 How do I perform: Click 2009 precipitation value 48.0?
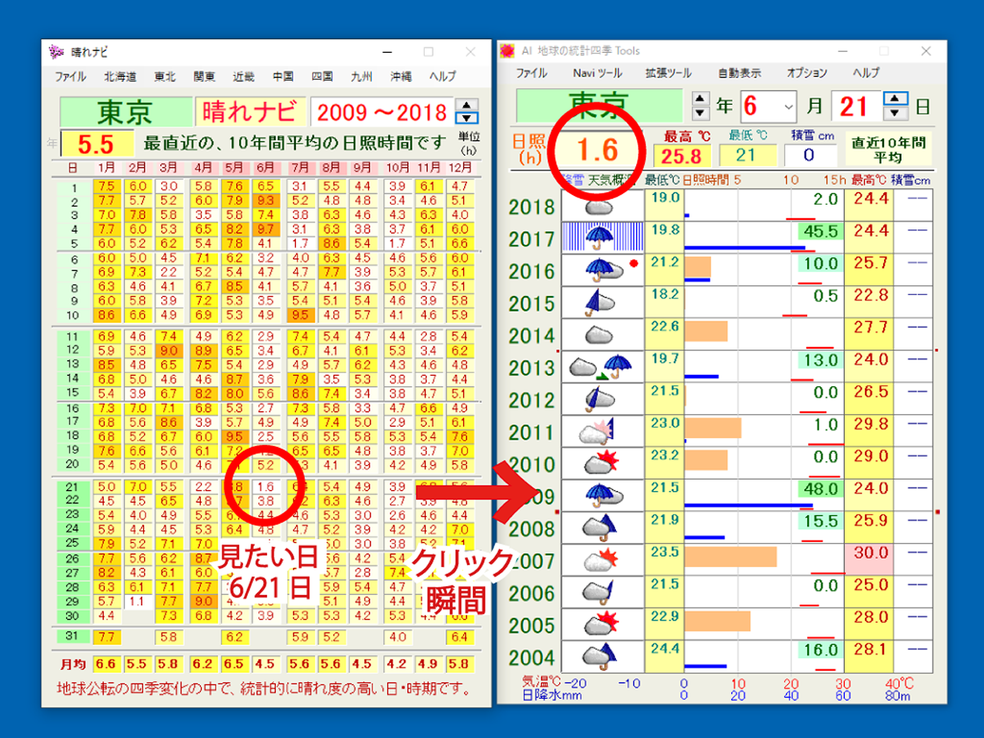[x=819, y=489]
